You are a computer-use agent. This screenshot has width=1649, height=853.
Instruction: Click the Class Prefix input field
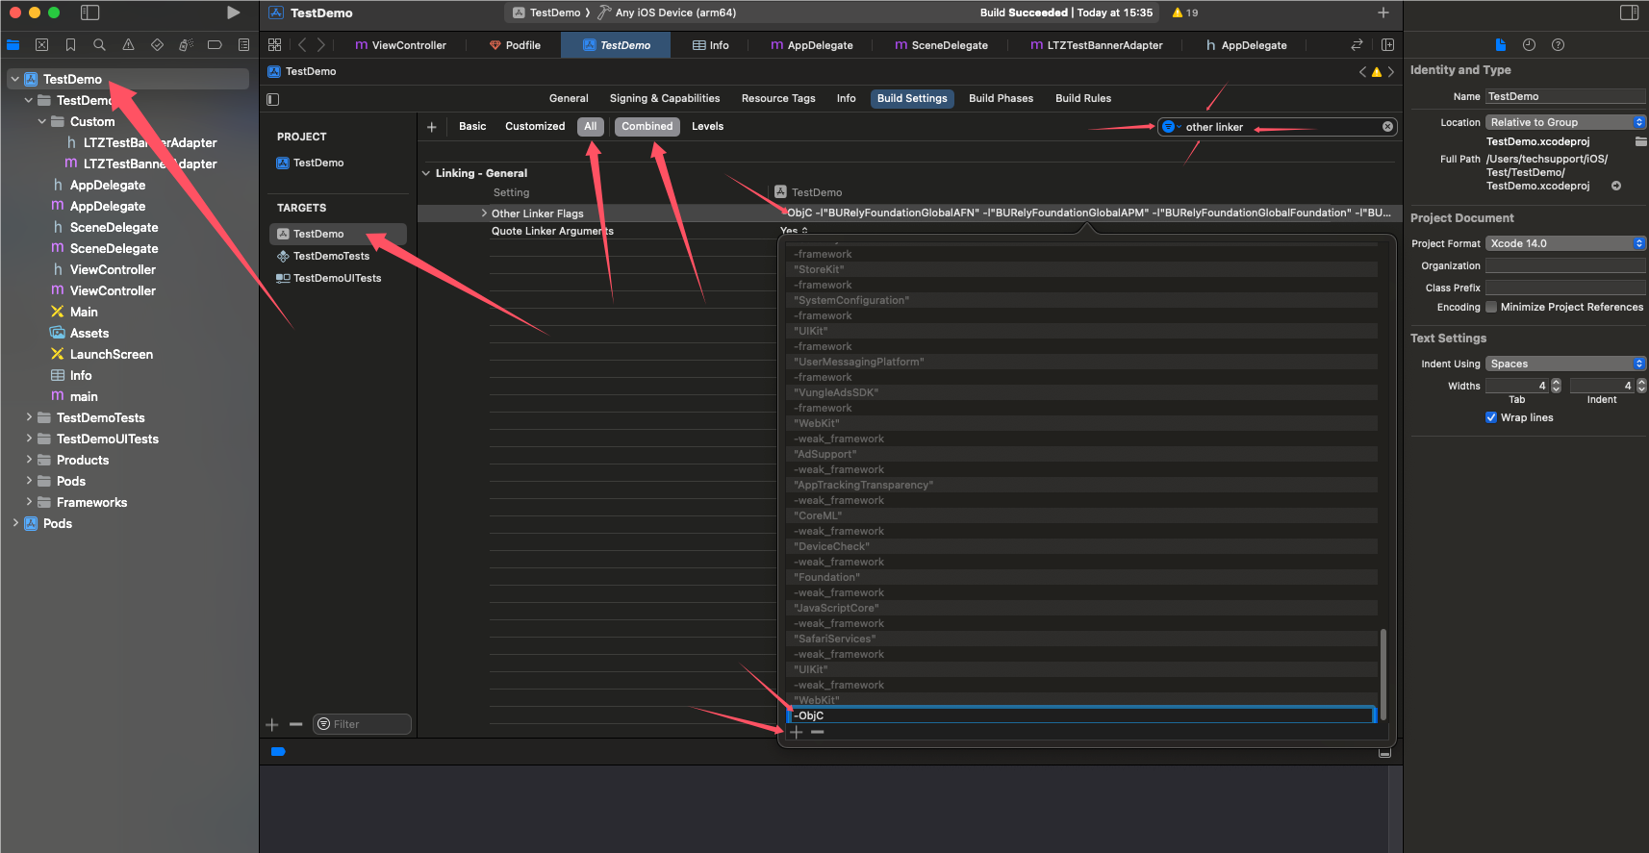click(x=1565, y=288)
